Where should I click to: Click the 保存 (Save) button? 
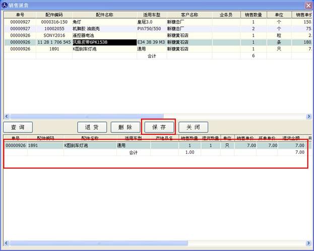159,127
